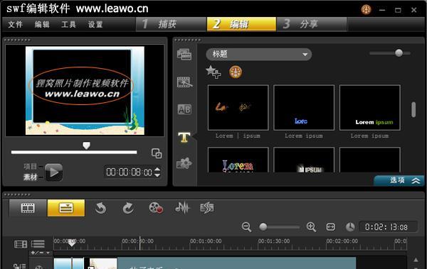
Task: Select 素材 (clip) play mode
Action: [x=30, y=177]
